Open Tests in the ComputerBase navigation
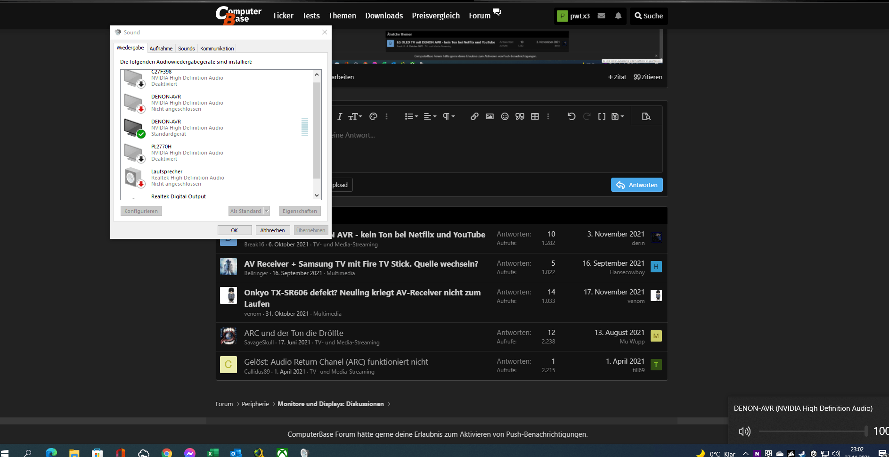The image size is (889, 457). point(311,16)
